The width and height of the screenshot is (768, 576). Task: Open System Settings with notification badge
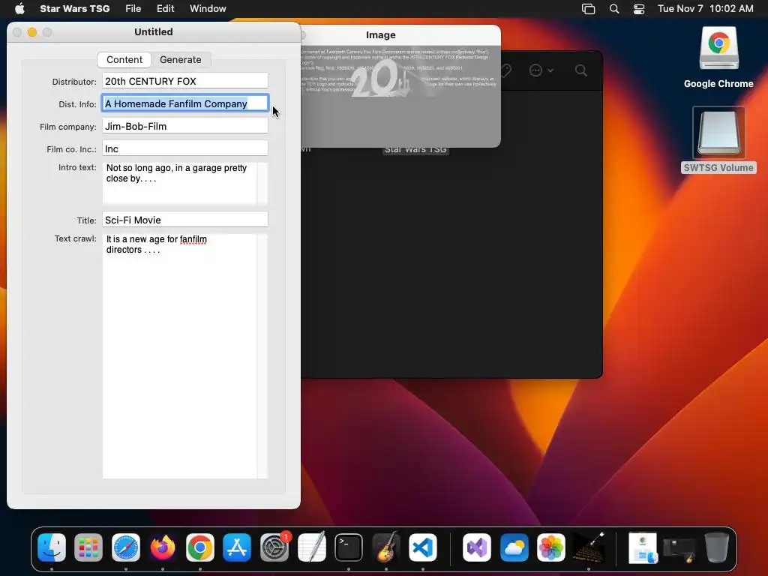[x=274, y=547]
